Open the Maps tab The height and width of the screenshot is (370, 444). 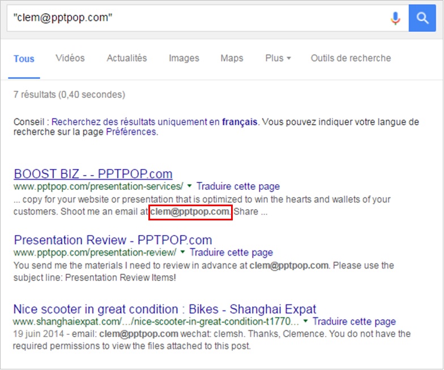pos(232,58)
